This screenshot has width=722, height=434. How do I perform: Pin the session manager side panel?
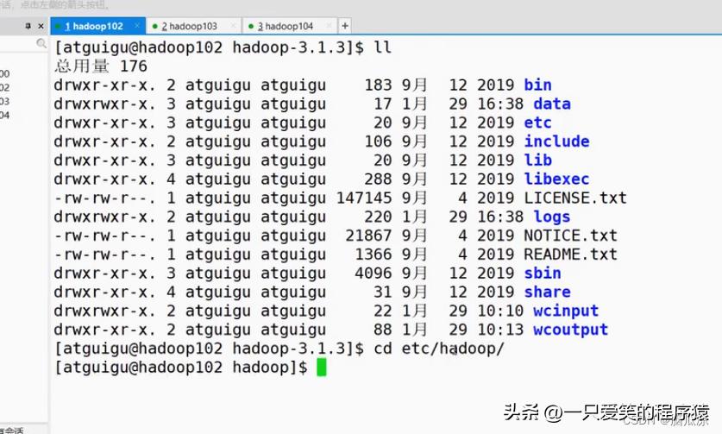(28, 26)
